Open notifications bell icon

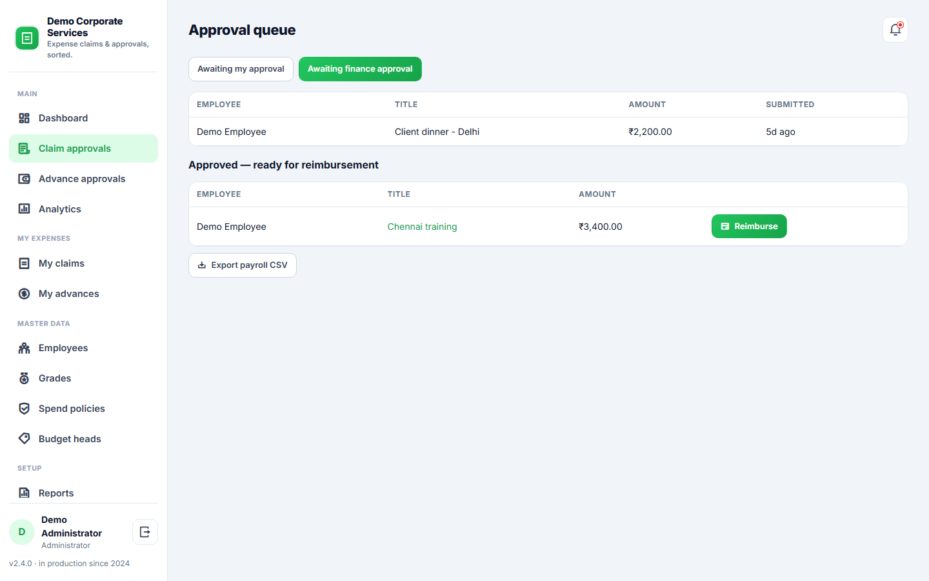tap(895, 30)
